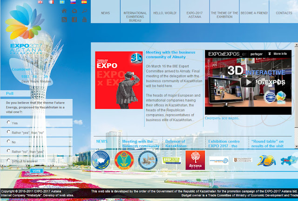
Task: Switch language using the Spanish flag
Action: pos(84,2)
